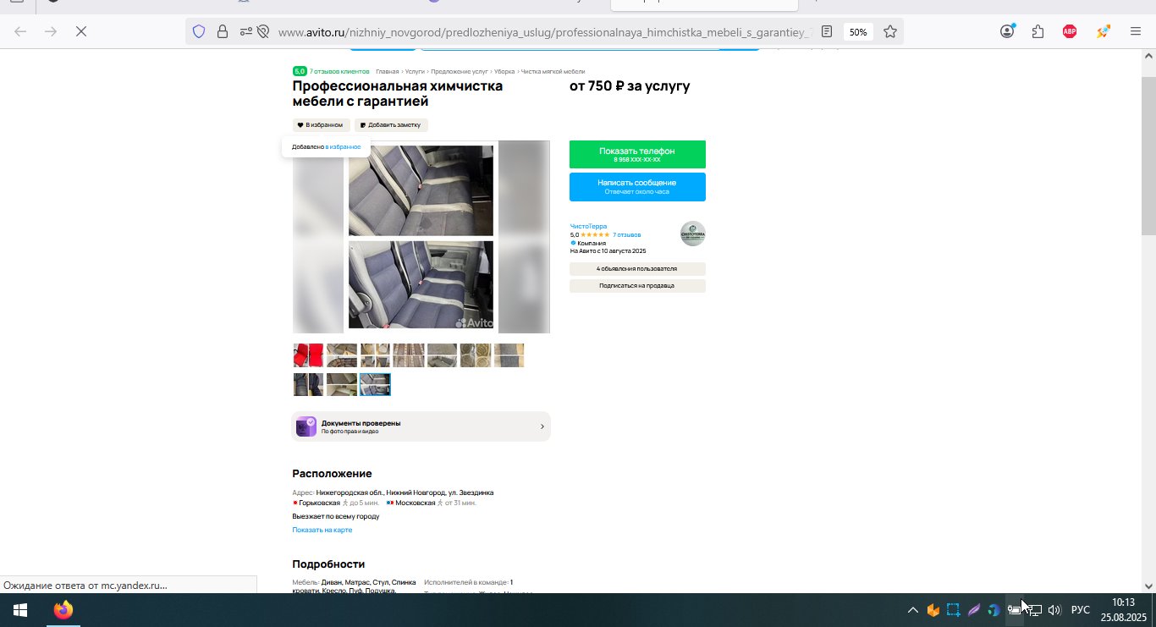Open Firefox hamburger application menu
Viewport: 1156px width, 627px height.
[1136, 31]
